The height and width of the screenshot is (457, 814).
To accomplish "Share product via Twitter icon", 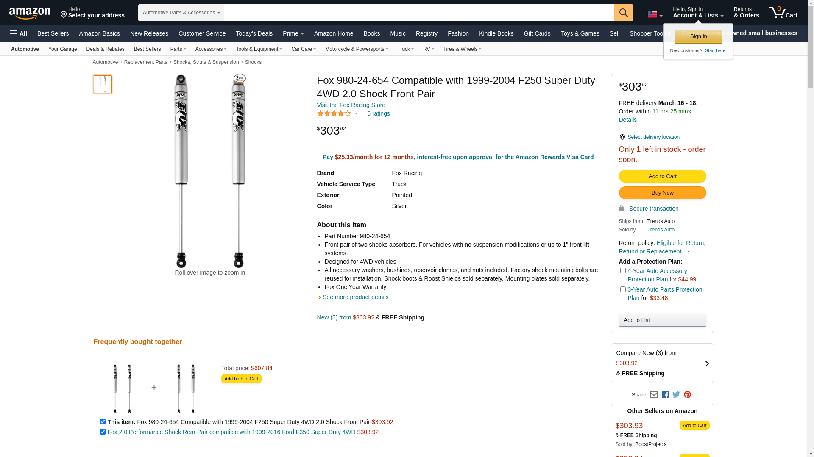I will [x=676, y=395].
